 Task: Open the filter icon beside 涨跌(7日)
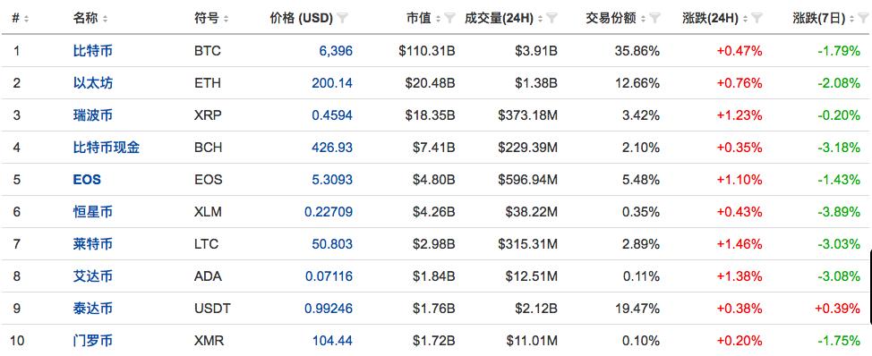pos(859,18)
